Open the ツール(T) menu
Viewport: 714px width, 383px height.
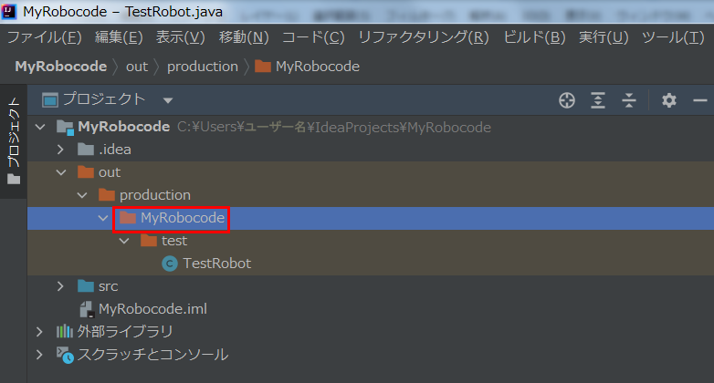pos(673,37)
